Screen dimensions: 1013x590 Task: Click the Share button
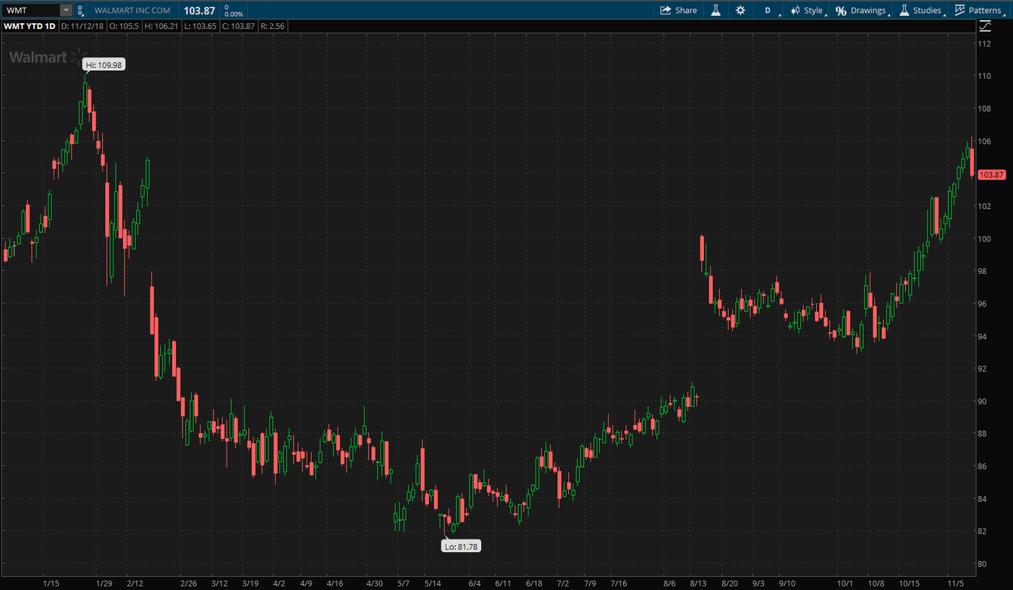pos(679,10)
